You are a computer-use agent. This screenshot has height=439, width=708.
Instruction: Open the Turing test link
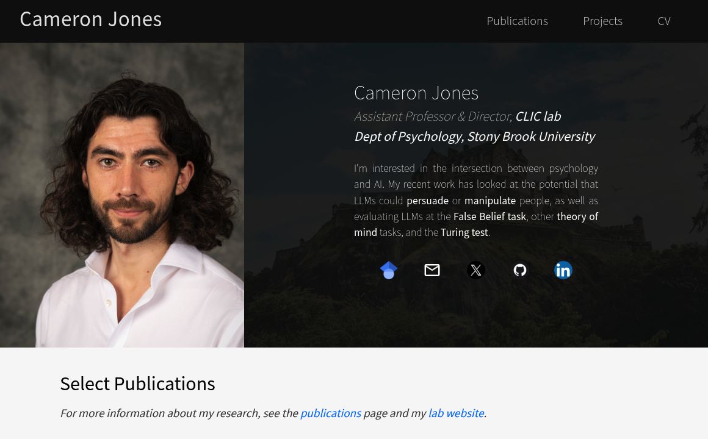point(464,232)
